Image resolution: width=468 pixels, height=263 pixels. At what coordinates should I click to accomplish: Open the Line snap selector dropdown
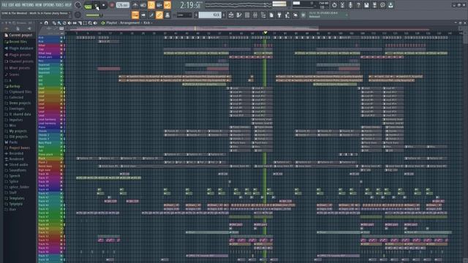[x=184, y=15]
